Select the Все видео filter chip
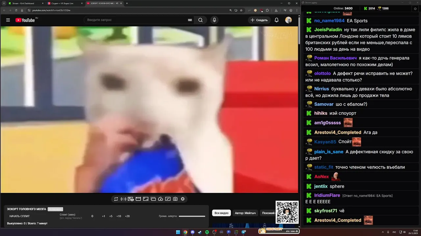The height and width of the screenshot is (236, 421). 221,213
